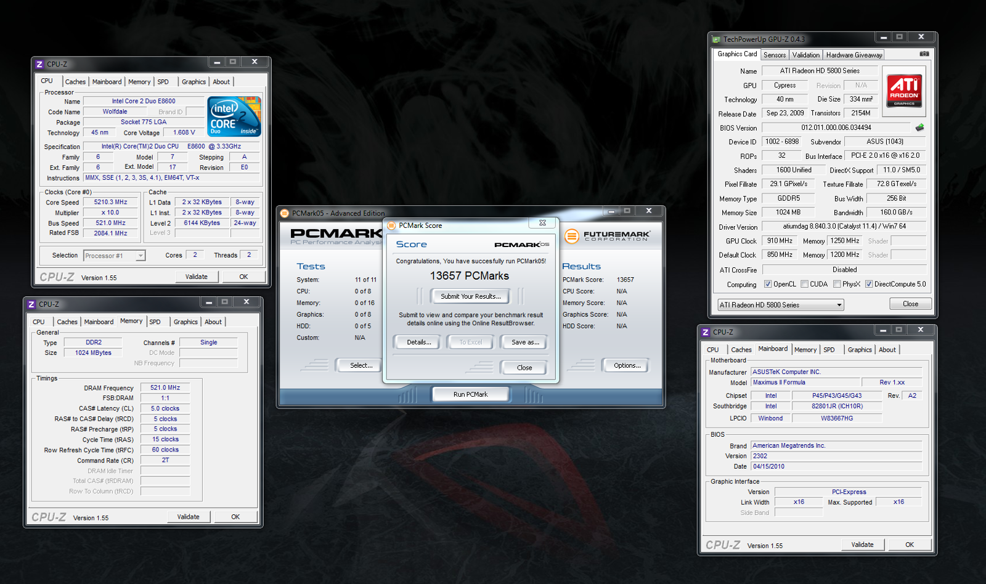Toggle the PhysX checkbox in GPU-Z
The height and width of the screenshot is (584, 986).
[837, 284]
